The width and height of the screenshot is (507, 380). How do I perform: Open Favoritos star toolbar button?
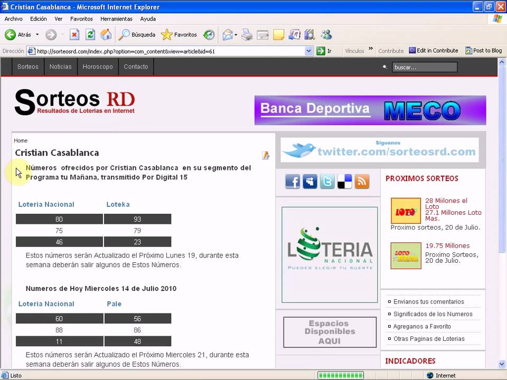click(179, 35)
